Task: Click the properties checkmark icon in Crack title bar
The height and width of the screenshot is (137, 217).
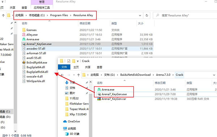Action: click(69, 61)
